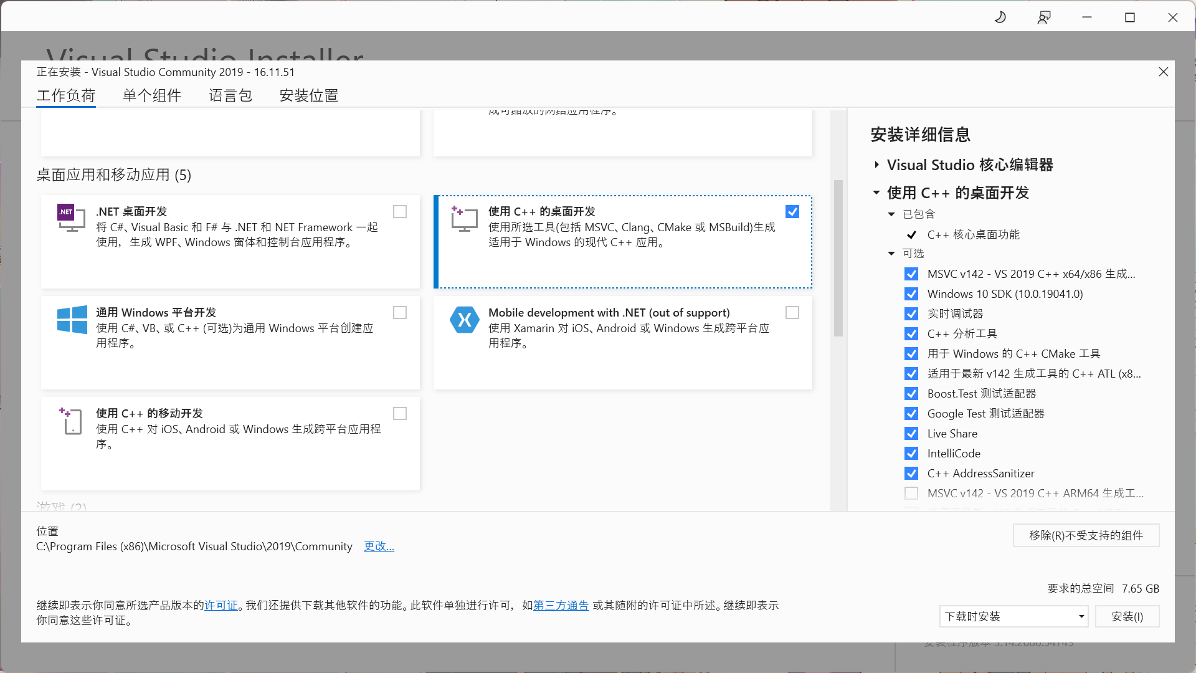Switch to the 单个组件 tab
Viewport: 1196px width, 673px height.
pyautogui.click(x=151, y=95)
